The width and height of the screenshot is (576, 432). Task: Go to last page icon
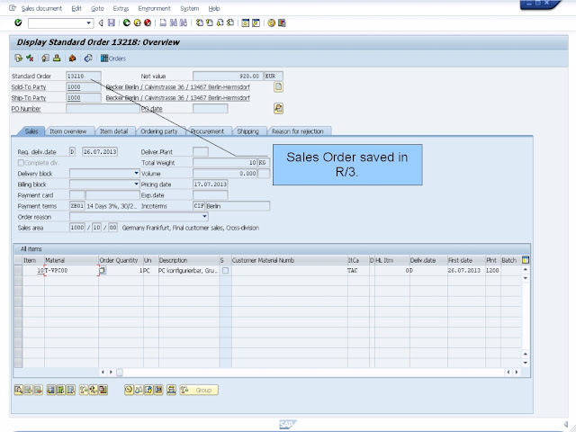point(230,22)
